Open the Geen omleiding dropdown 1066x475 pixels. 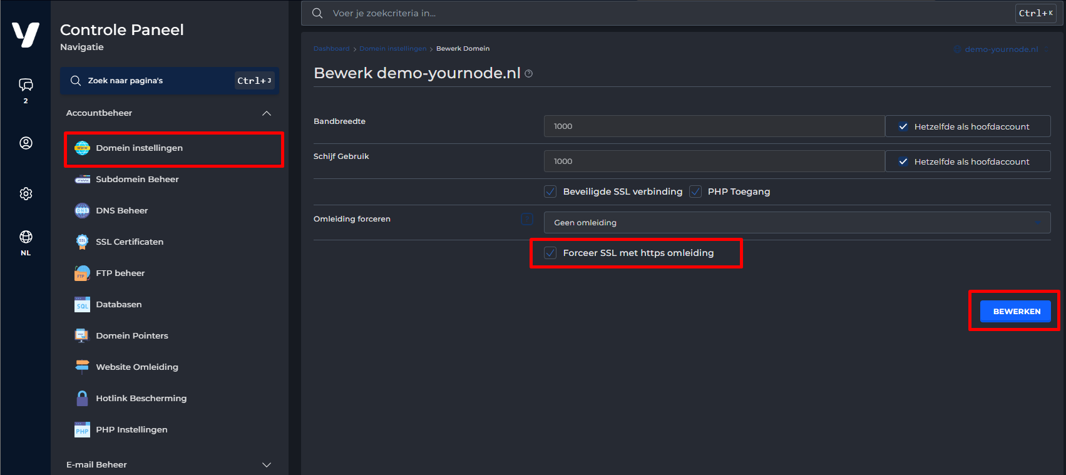(x=797, y=222)
